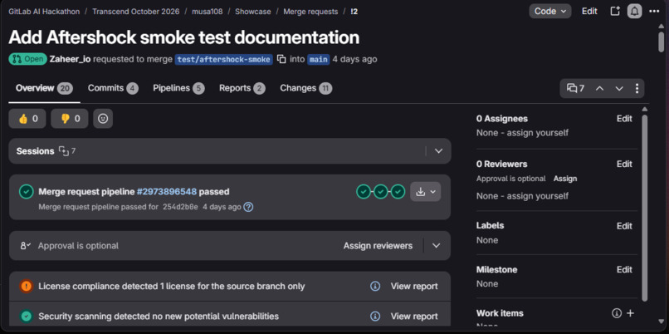Open Transcend October 2026 breadcrumb

pos(135,12)
